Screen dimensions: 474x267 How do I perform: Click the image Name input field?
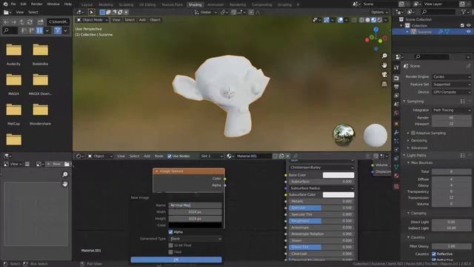(196, 205)
